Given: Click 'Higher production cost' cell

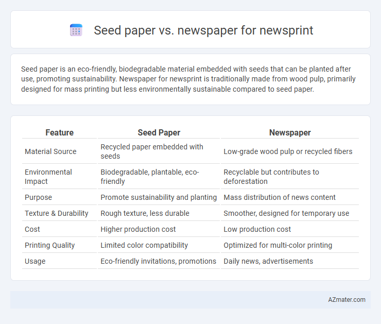Looking at the screenshot, I should pos(159,229).
